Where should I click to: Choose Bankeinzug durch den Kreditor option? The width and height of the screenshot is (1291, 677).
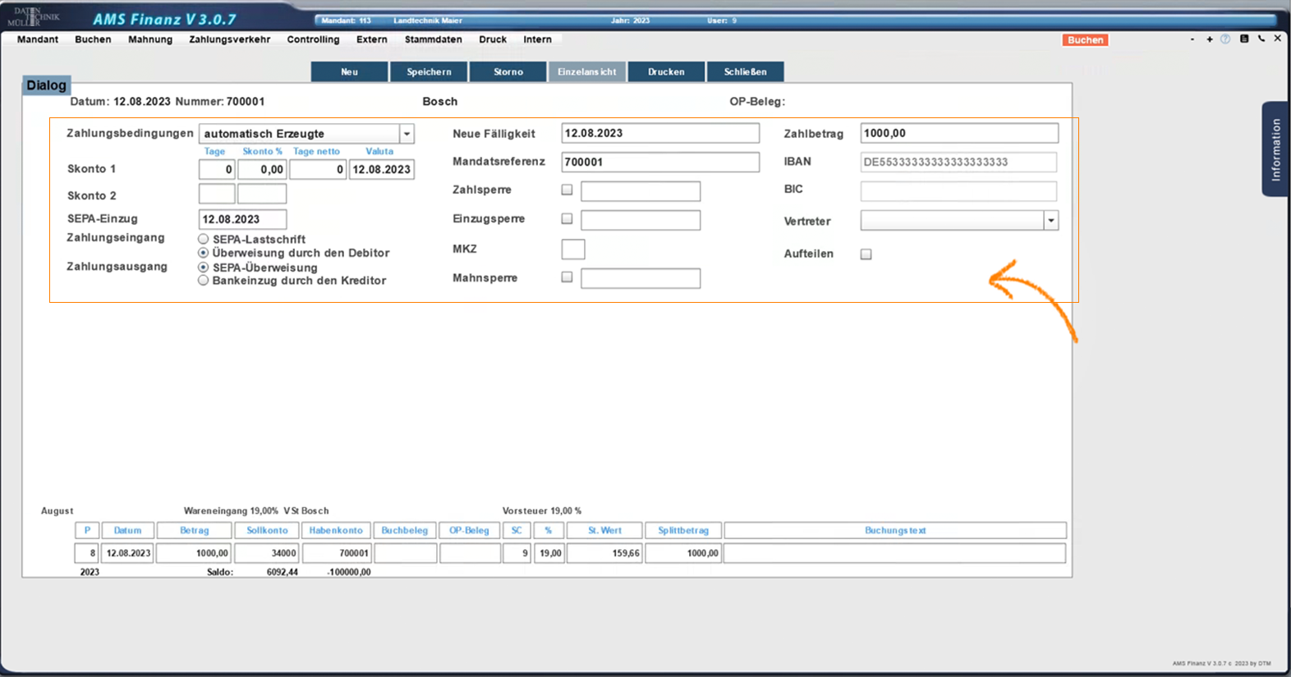[204, 281]
